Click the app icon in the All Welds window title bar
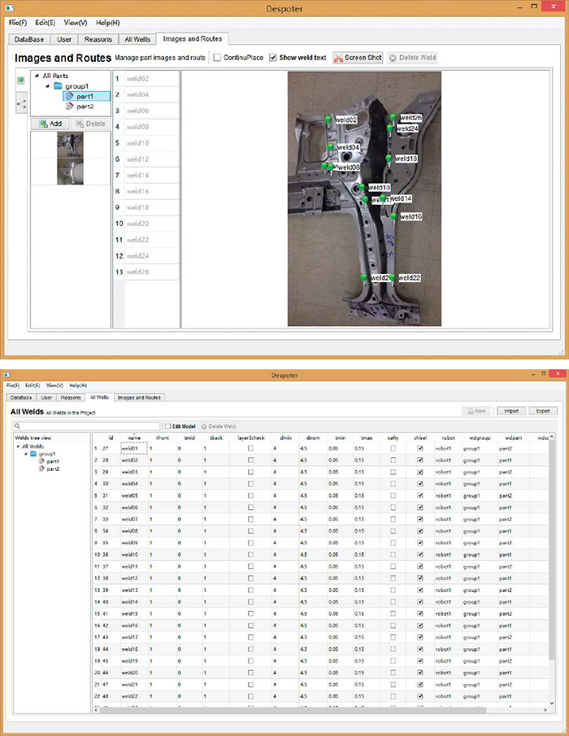The image size is (569, 736). click(7, 375)
